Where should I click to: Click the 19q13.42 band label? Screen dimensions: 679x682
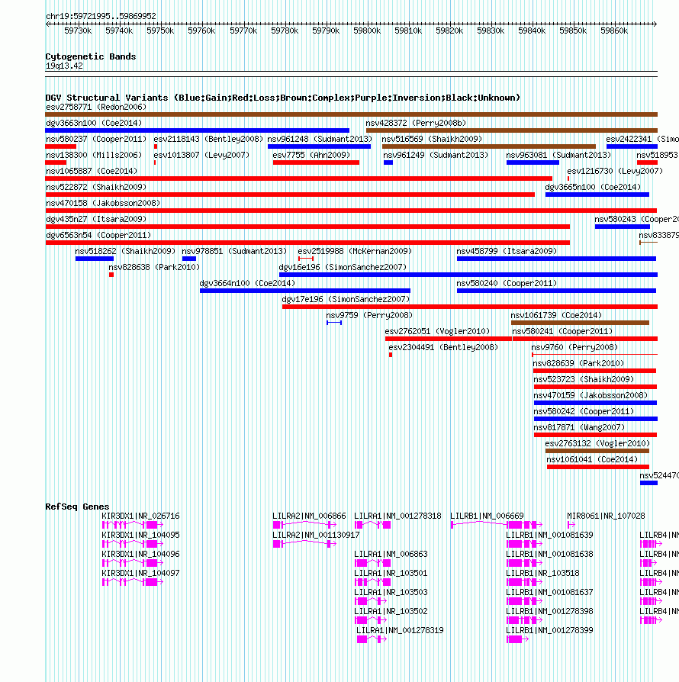click(64, 66)
